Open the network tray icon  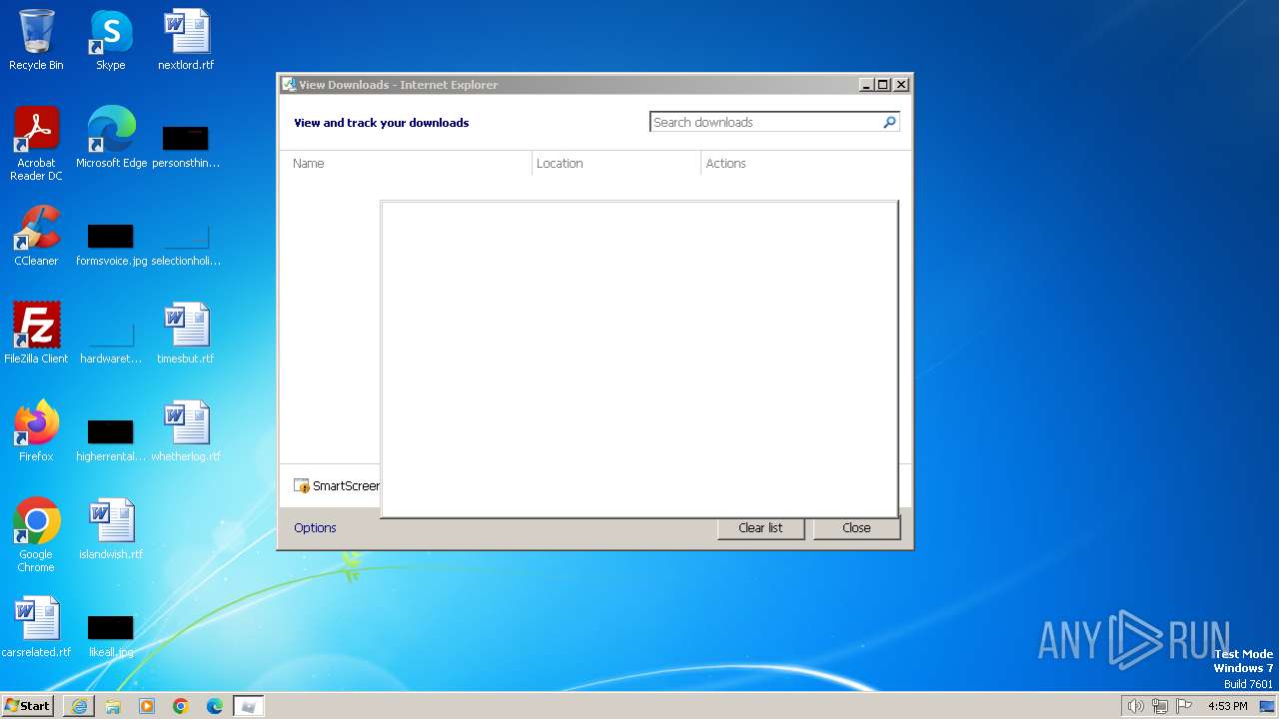tap(1160, 706)
